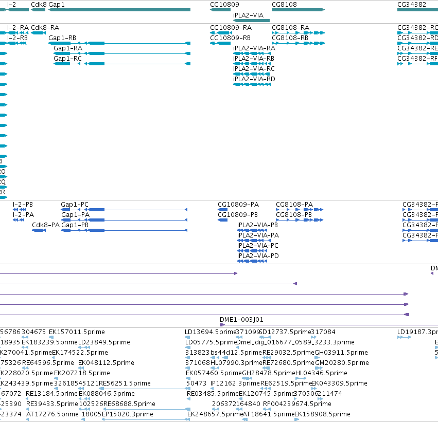Click the RE64596.5prime EST label

(48, 363)
